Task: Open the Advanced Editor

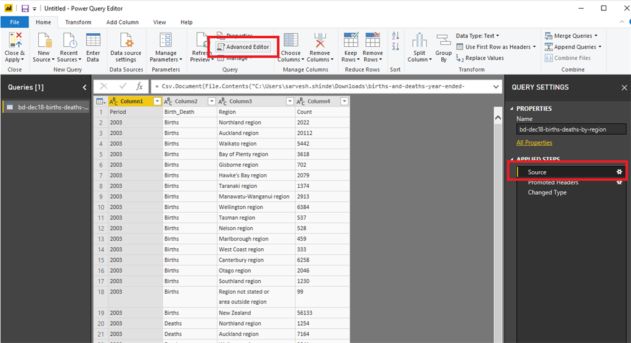Action: (x=243, y=47)
